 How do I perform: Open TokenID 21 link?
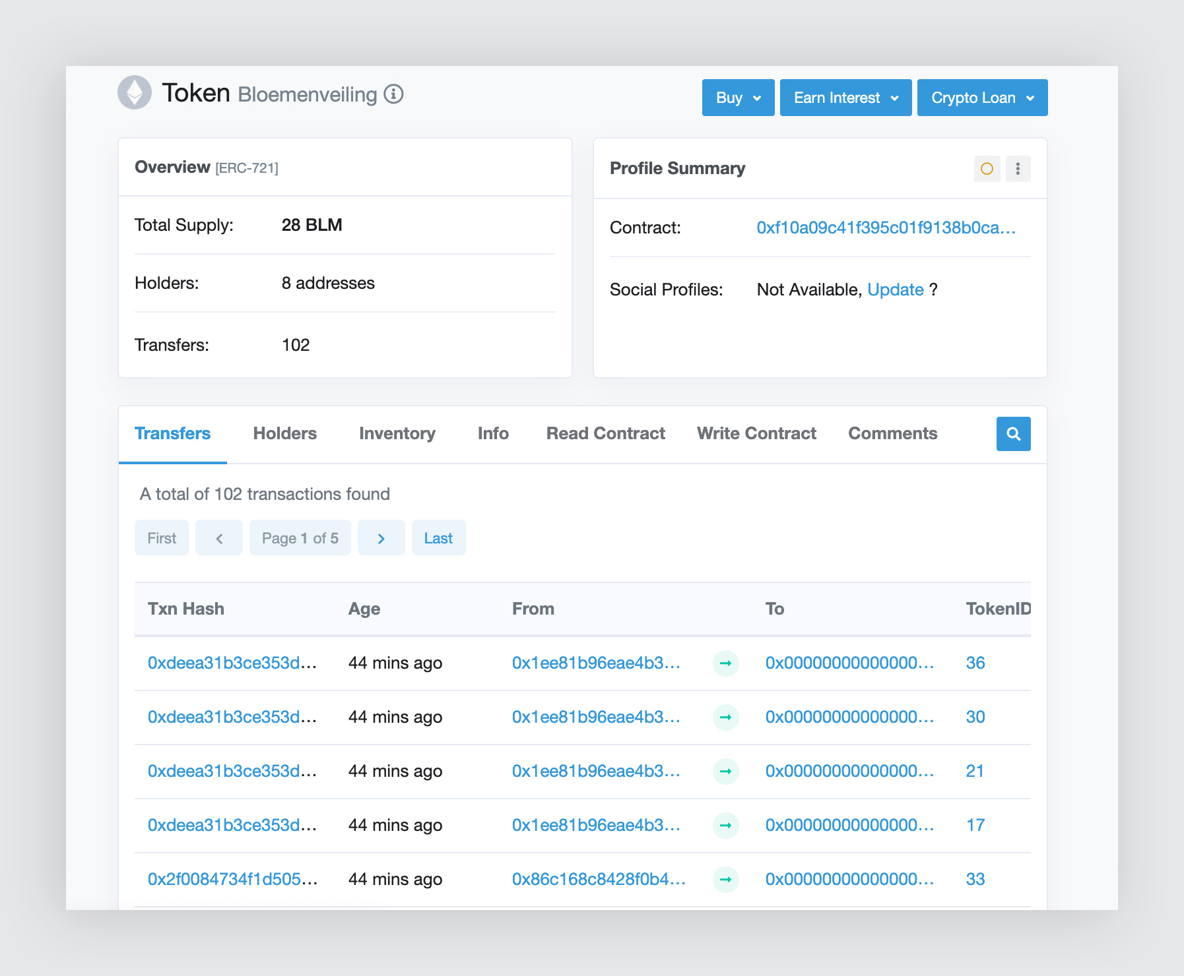975,771
